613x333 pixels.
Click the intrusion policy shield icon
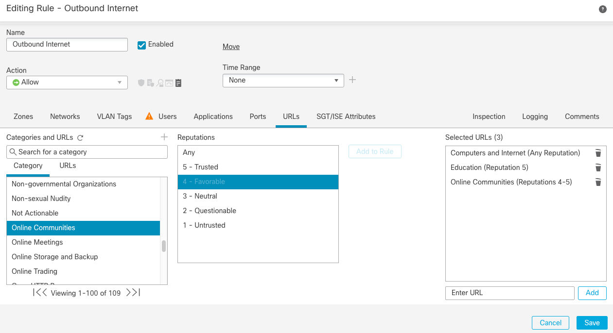coord(141,83)
